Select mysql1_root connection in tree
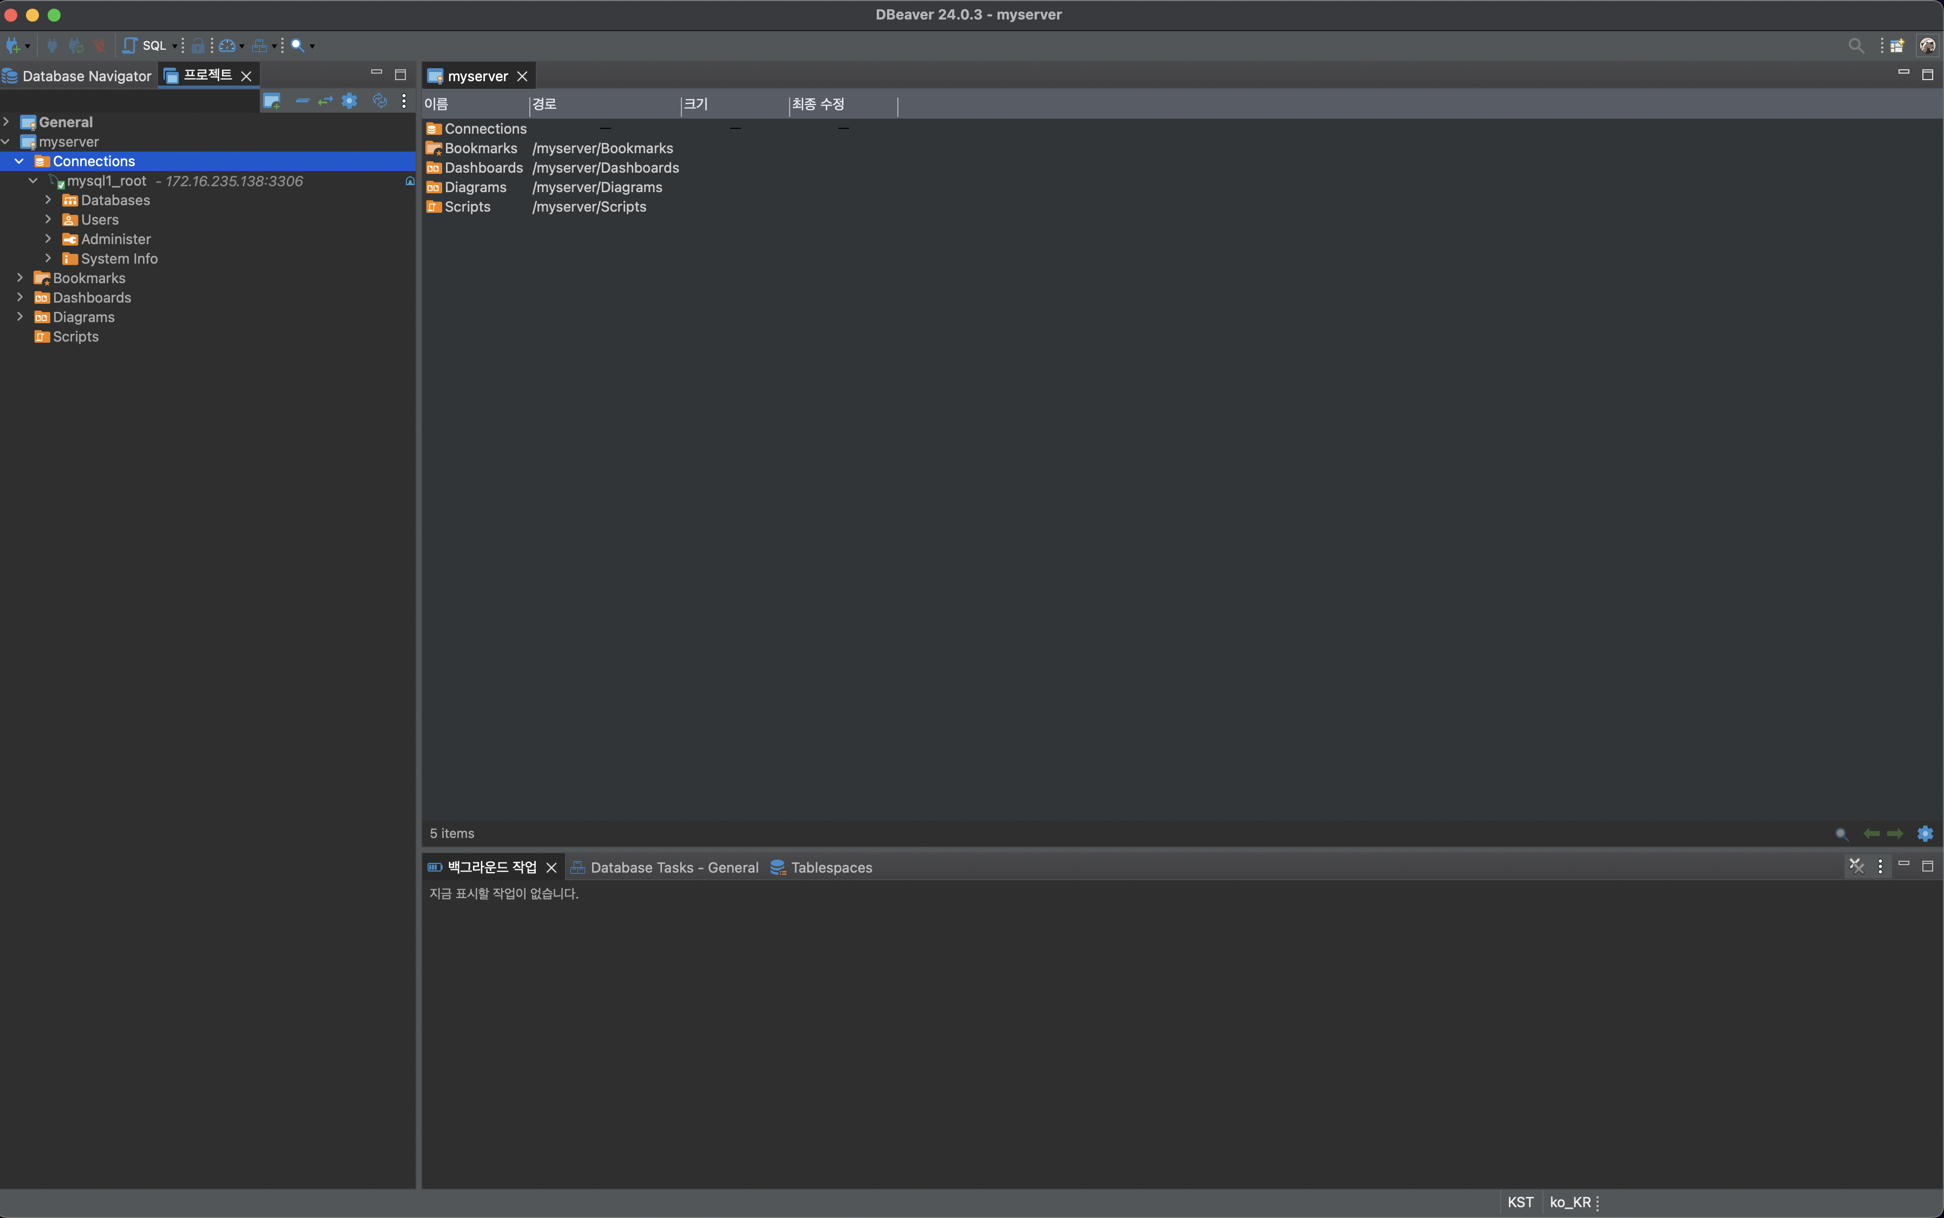 (x=107, y=180)
